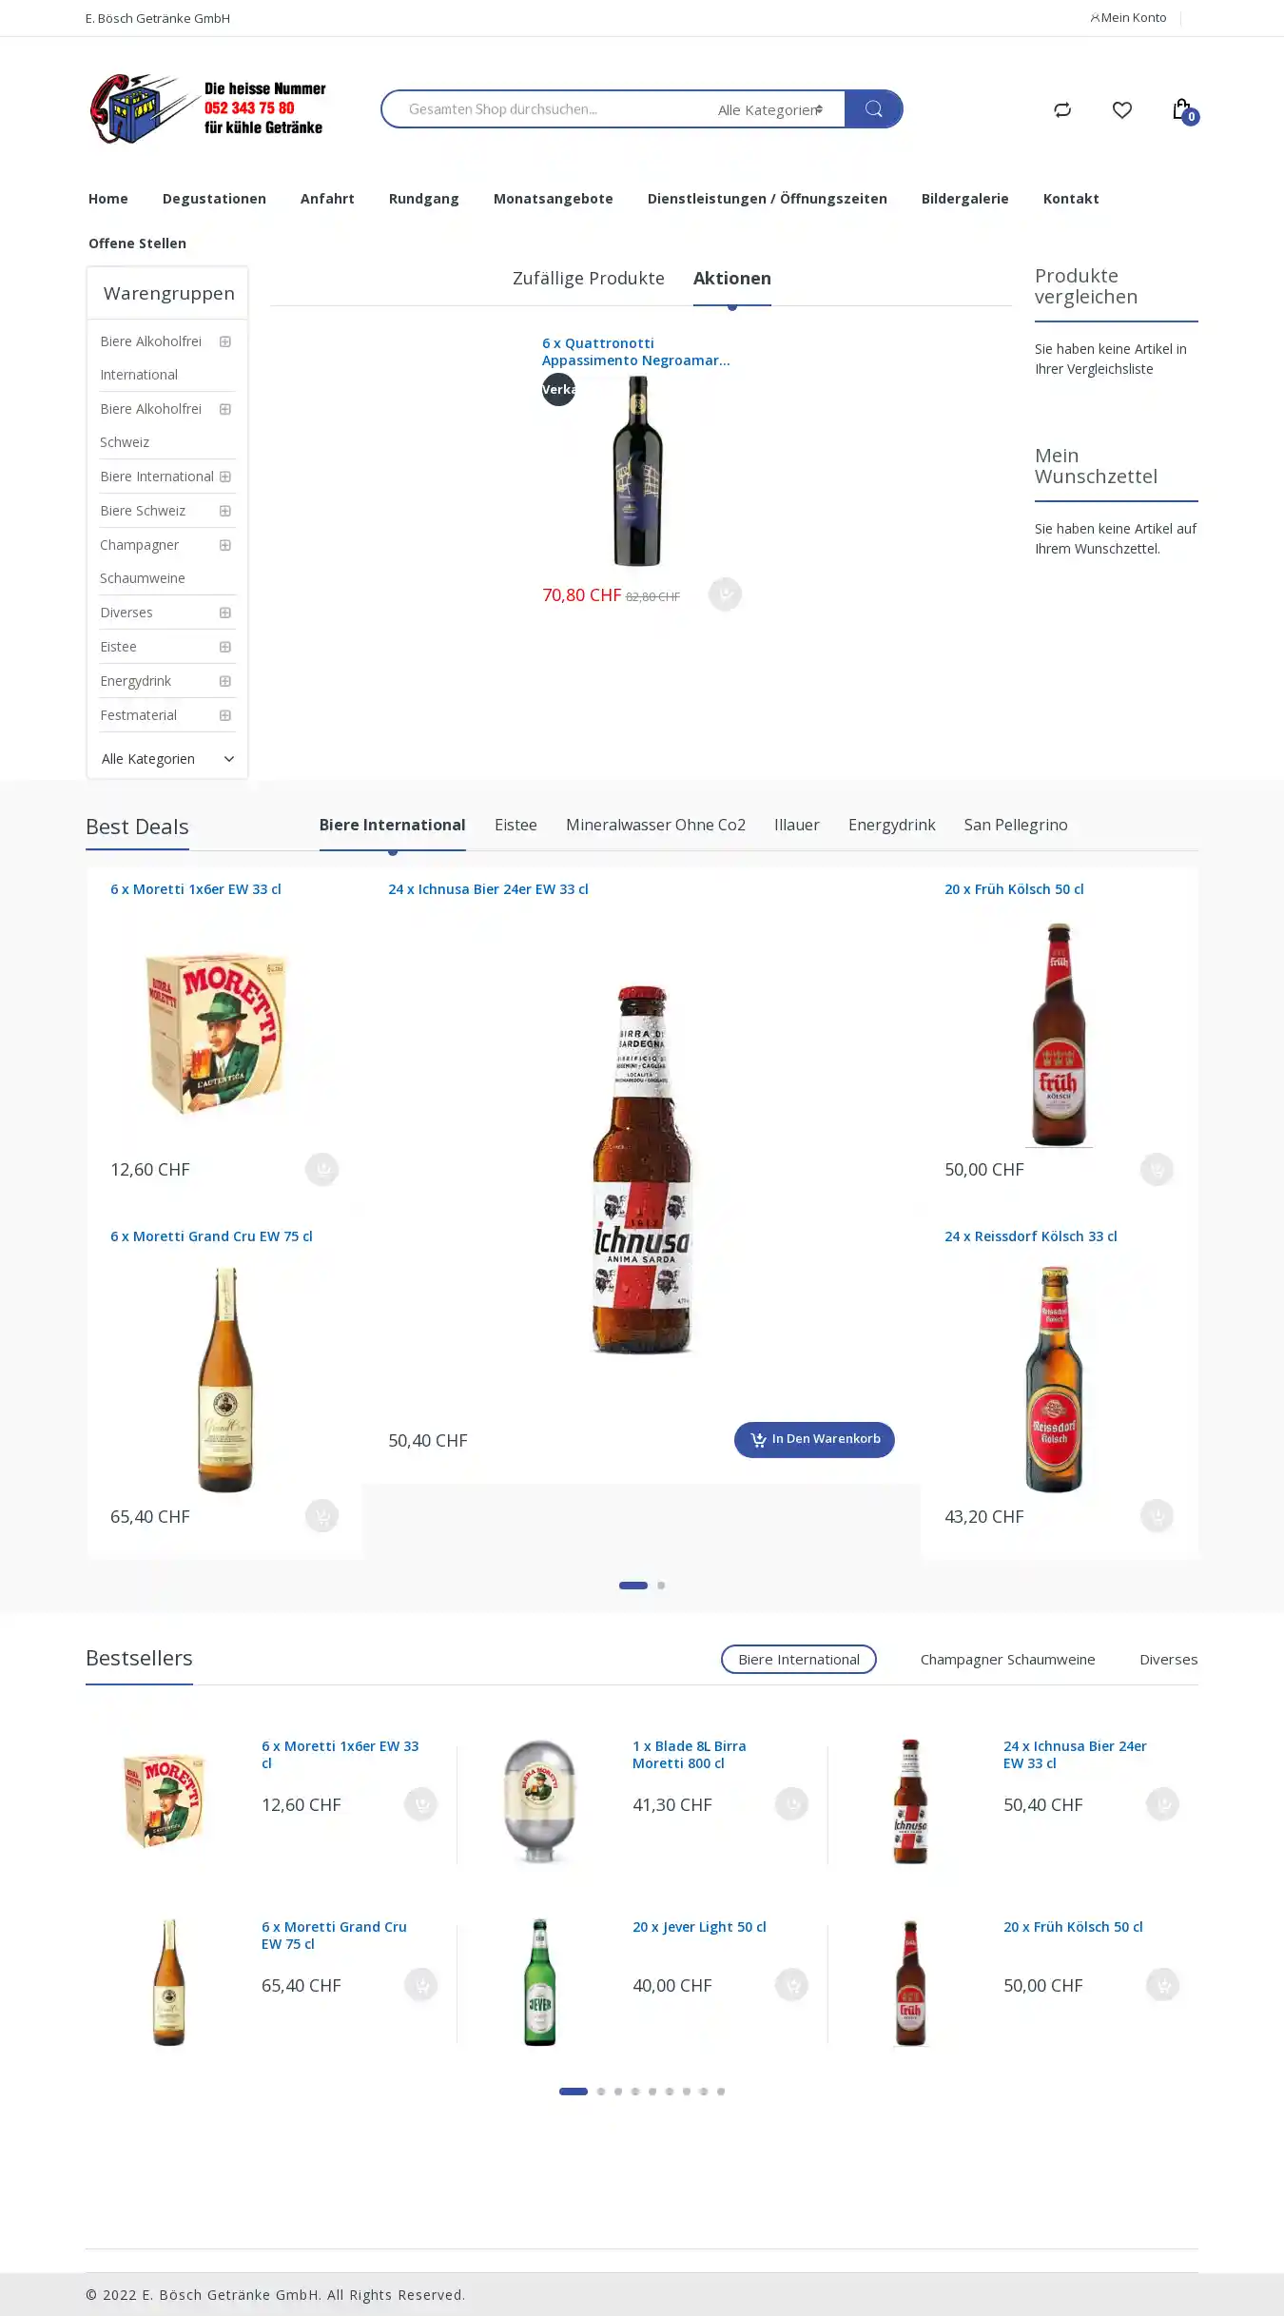Viewport: 1284px width, 2316px height.
Task: Open the Alle Kategorien search dropdown
Action: pos(770,110)
